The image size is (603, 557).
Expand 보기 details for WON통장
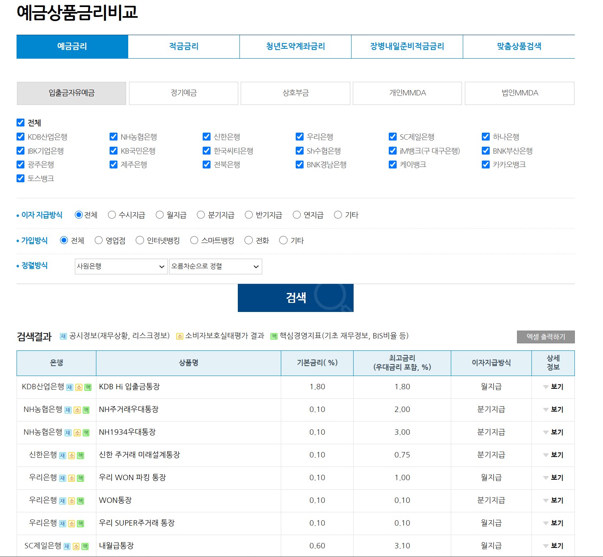coord(553,500)
